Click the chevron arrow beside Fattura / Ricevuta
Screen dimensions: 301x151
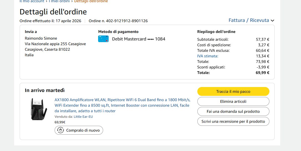[272, 21]
